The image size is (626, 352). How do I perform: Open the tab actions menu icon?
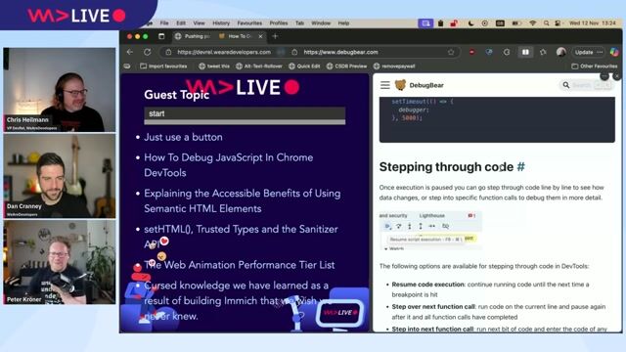(161, 36)
